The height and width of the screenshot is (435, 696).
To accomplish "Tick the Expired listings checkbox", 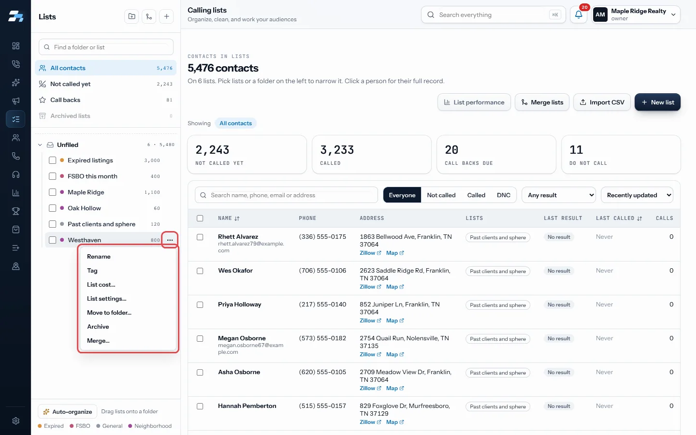I will click(53, 160).
